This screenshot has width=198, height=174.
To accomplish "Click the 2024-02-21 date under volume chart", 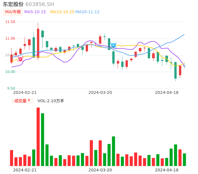I will (25, 170).
